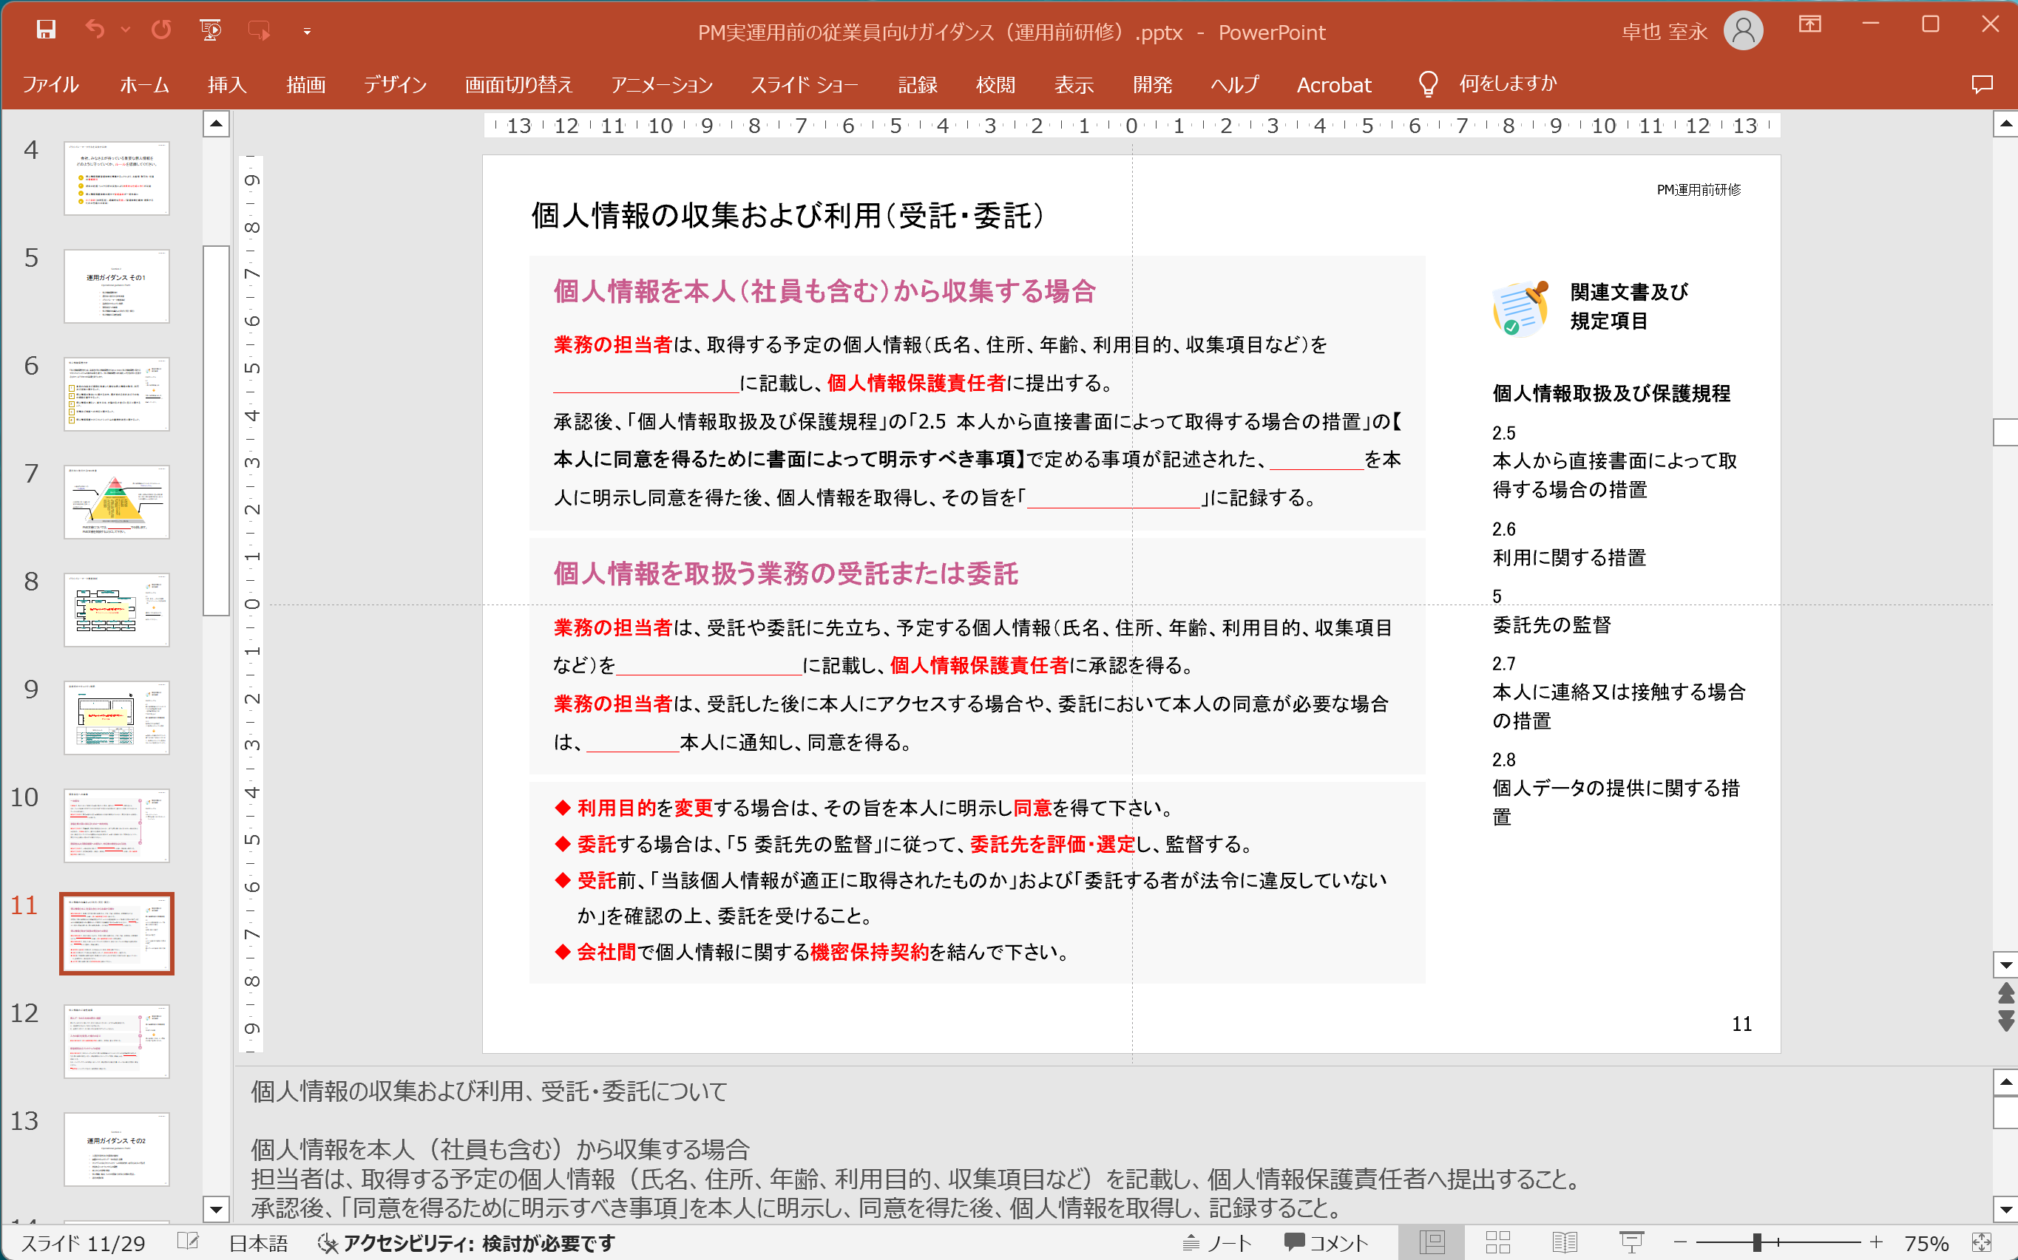Viewport: 2018px width, 1260px height.
Task: Click スライド 11/29 status indicator
Action: (x=83, y=1243)
